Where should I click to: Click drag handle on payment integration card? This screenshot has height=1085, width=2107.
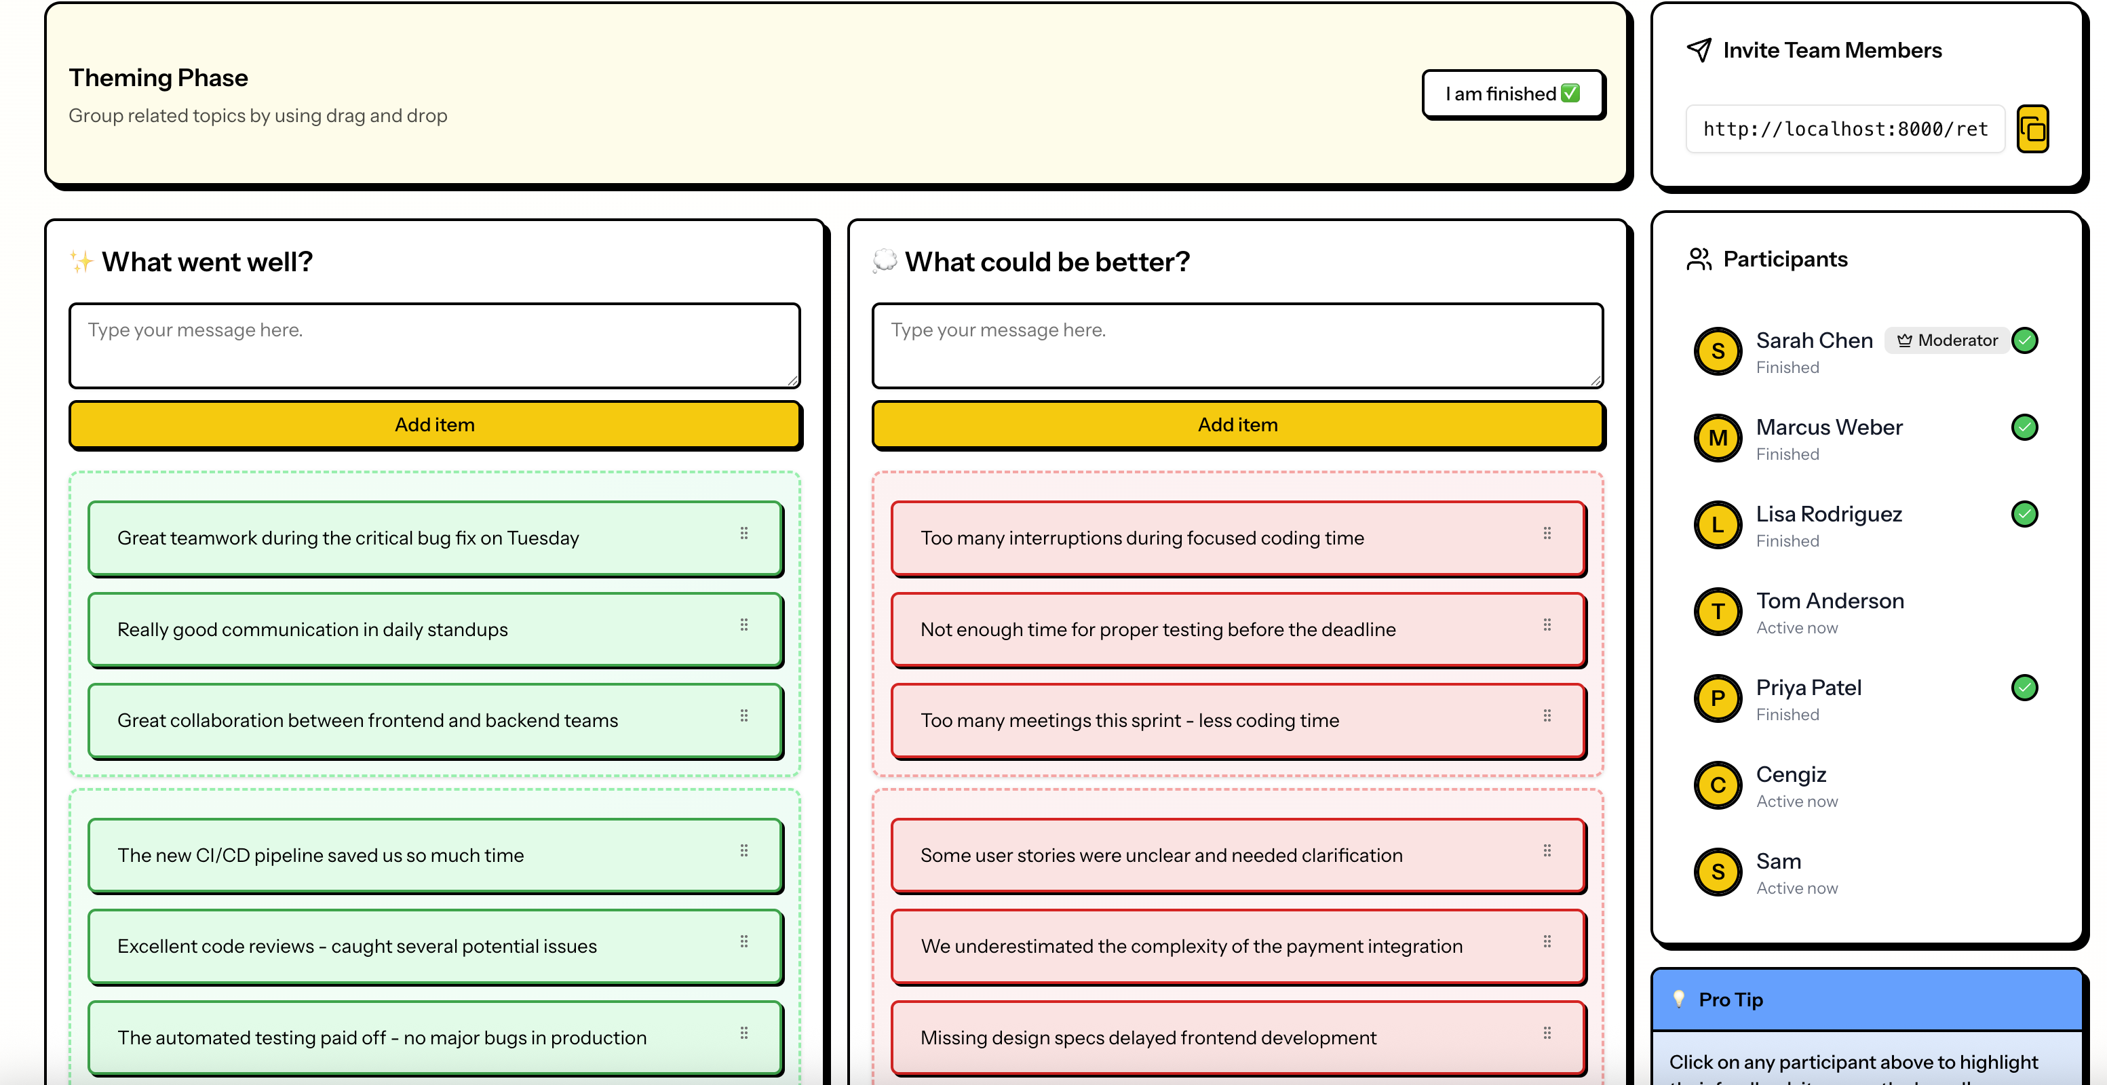point(1547,941)
